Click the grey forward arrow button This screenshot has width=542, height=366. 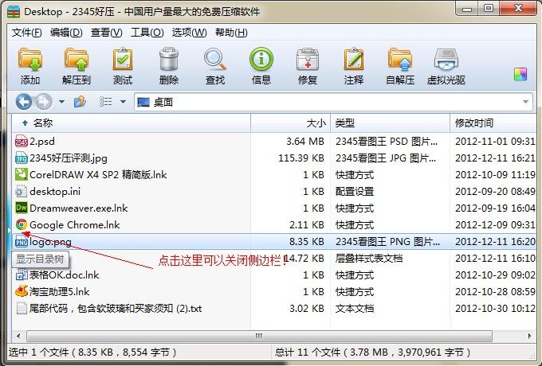[x=44, y=102]
